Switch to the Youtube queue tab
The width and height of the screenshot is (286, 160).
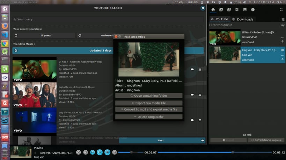(220, 19)
